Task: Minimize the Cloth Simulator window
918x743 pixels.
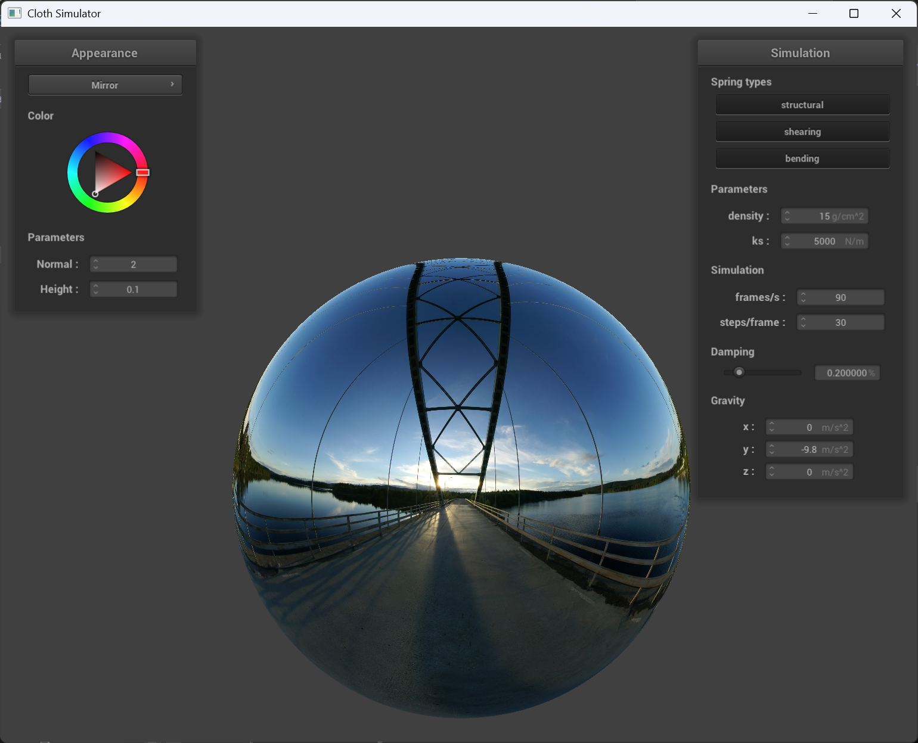Action: point(812,13)
